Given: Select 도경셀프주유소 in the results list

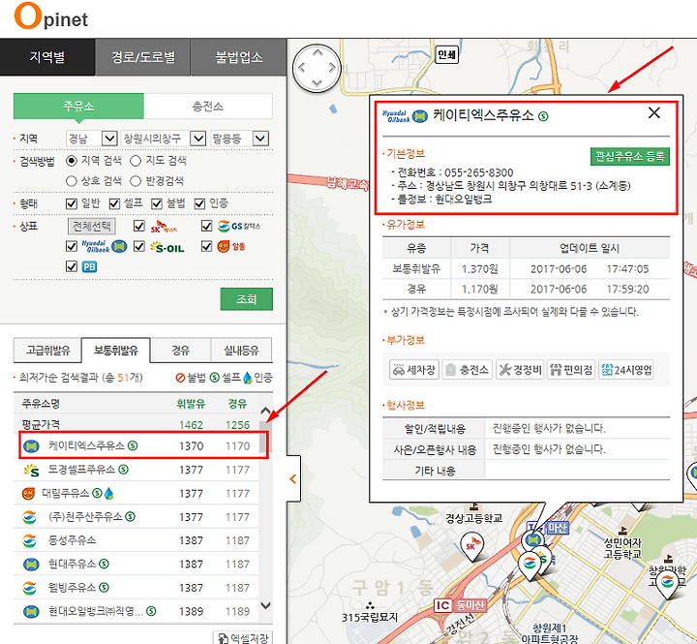Looking at the screenshot, I should pyautogui.click(x=138, y=470).
